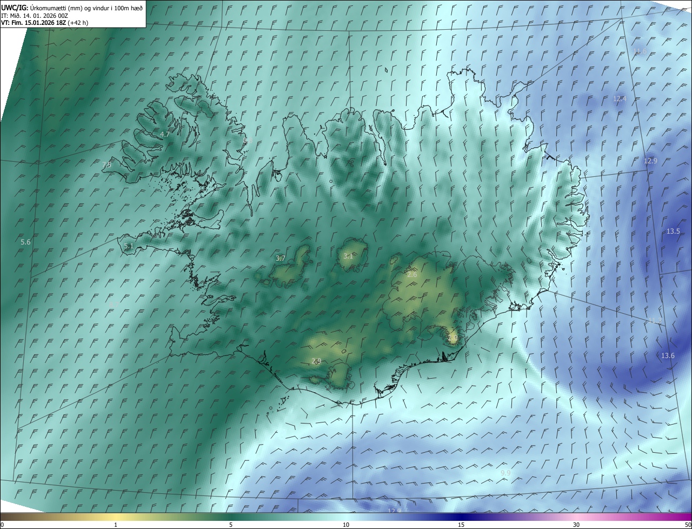Click the 5.6 value label on the far west edge
692x529 pixels.
click(x=25, y=242)
